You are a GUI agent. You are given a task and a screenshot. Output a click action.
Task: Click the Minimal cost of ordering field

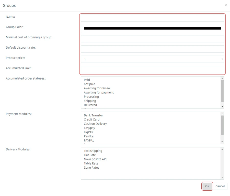tap(152, 39)
